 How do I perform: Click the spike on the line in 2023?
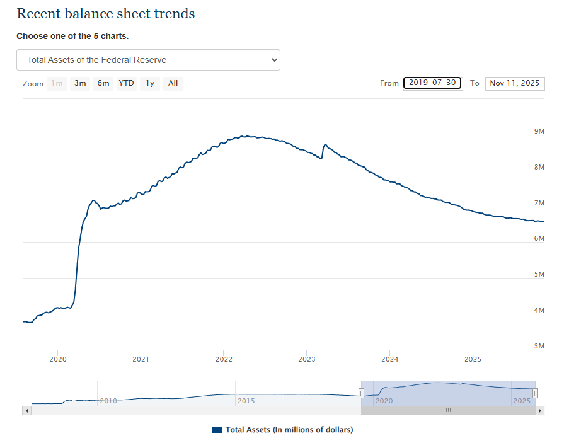coord(325,144)
